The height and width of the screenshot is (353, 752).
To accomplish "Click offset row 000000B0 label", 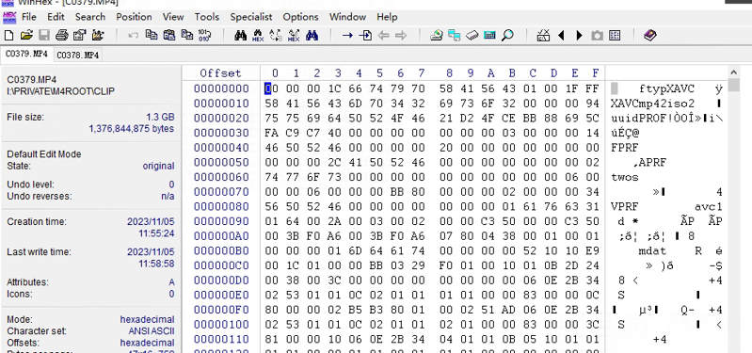I will coord(221,250).
